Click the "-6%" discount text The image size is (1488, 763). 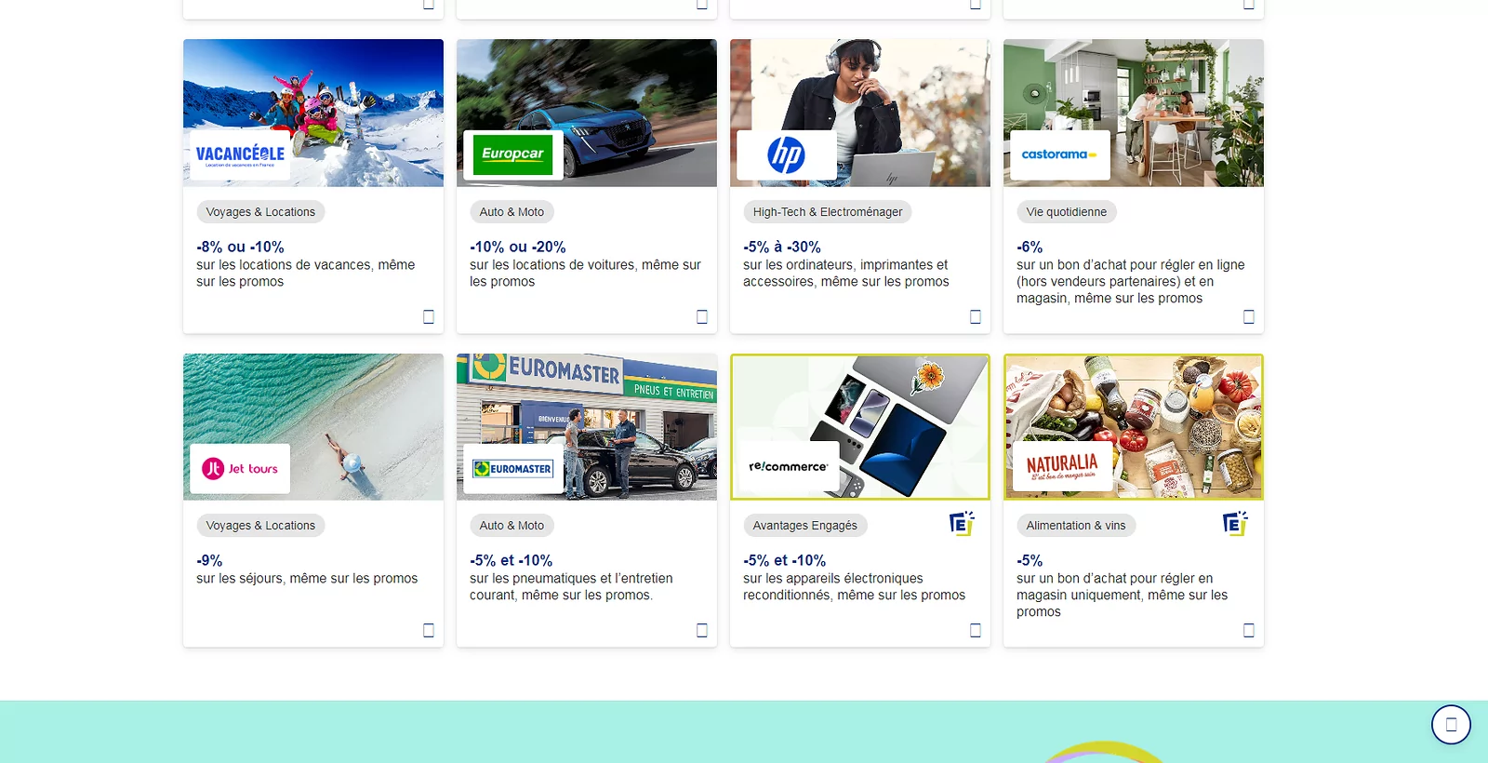(x=1030, y=247)
